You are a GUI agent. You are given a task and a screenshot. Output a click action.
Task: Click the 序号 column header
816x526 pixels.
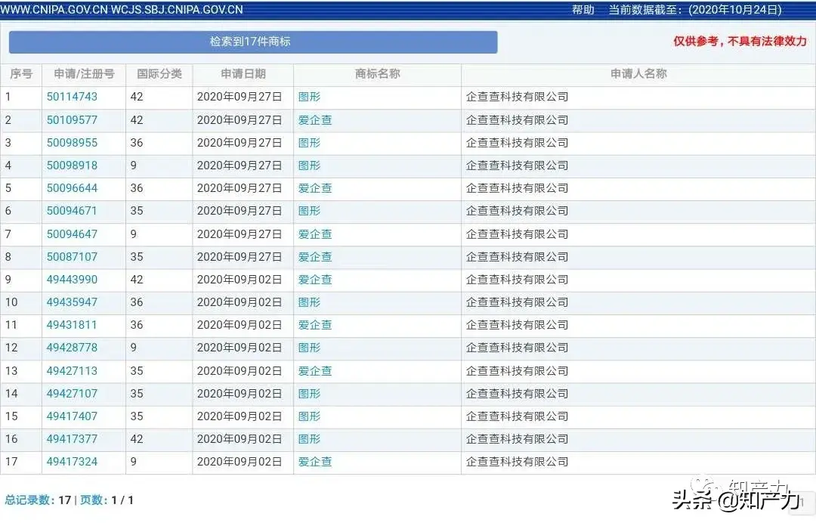point(21,74)
